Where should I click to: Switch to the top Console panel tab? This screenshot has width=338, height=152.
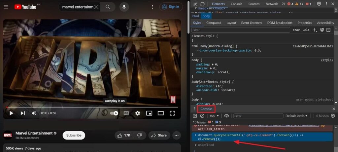click(x=236, y=4)
